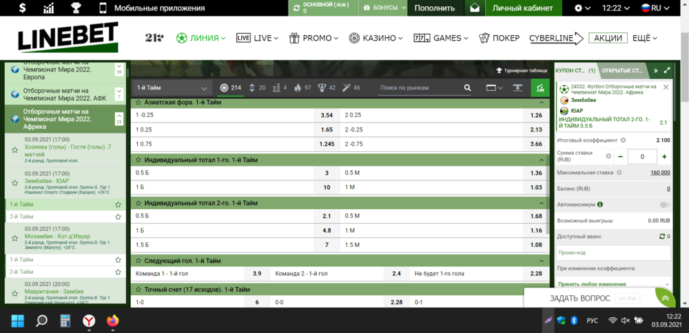This screenshot has height=333, width=689.
Task: Open the 1-й Тайм period dropdown
Action: [172, 88]
